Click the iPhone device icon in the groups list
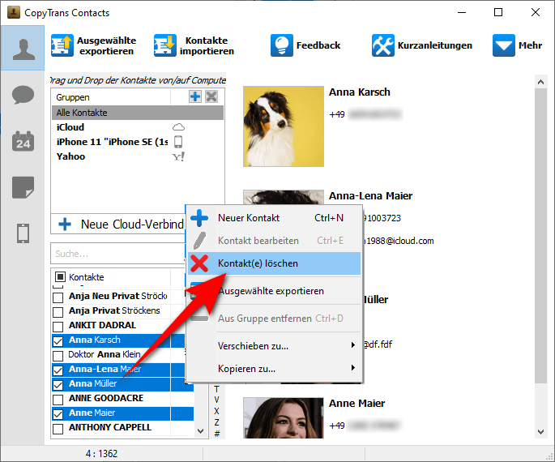Screen dimensions: 555x462 point(178,142)
